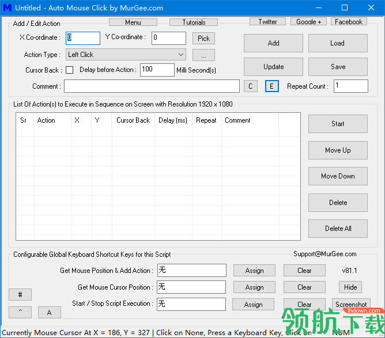Click the Pick button

pos(203,38)
